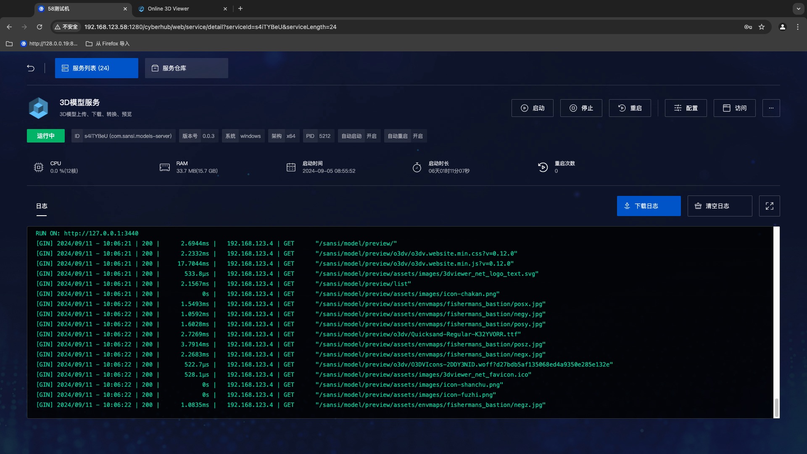Open the browser profile icon
The height and width of the screenshot is (454, 807).
783,27
